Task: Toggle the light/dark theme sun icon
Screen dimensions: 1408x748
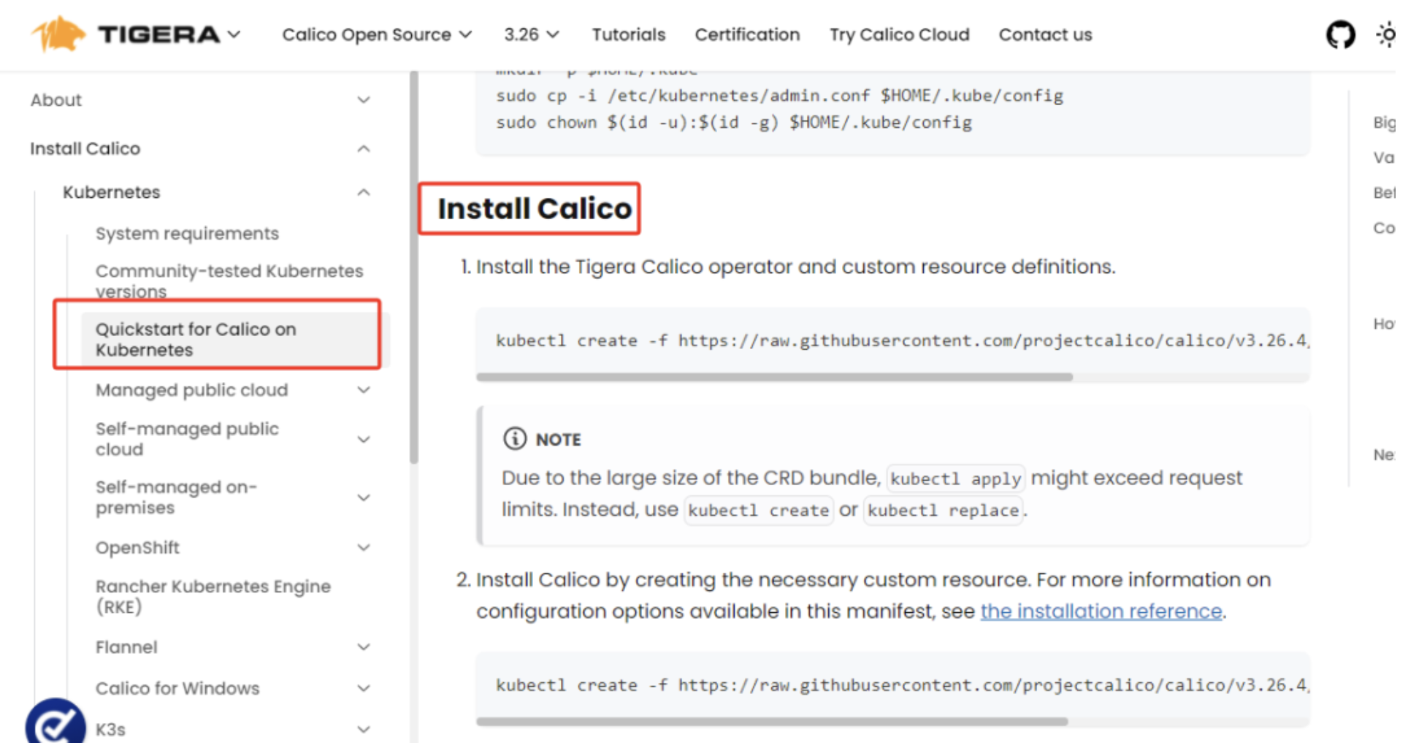Action: 1385,34
